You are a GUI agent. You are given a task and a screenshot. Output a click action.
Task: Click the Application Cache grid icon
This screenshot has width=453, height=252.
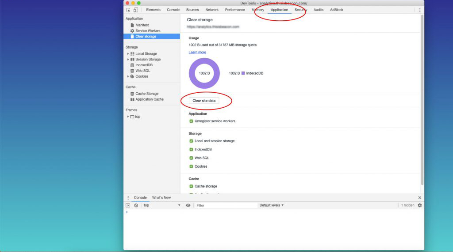click(132, 99)
